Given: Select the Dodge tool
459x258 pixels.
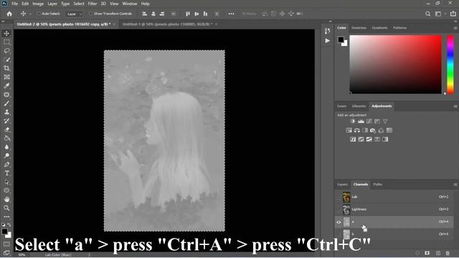Looking at the screenshot, I should (6, 156).
